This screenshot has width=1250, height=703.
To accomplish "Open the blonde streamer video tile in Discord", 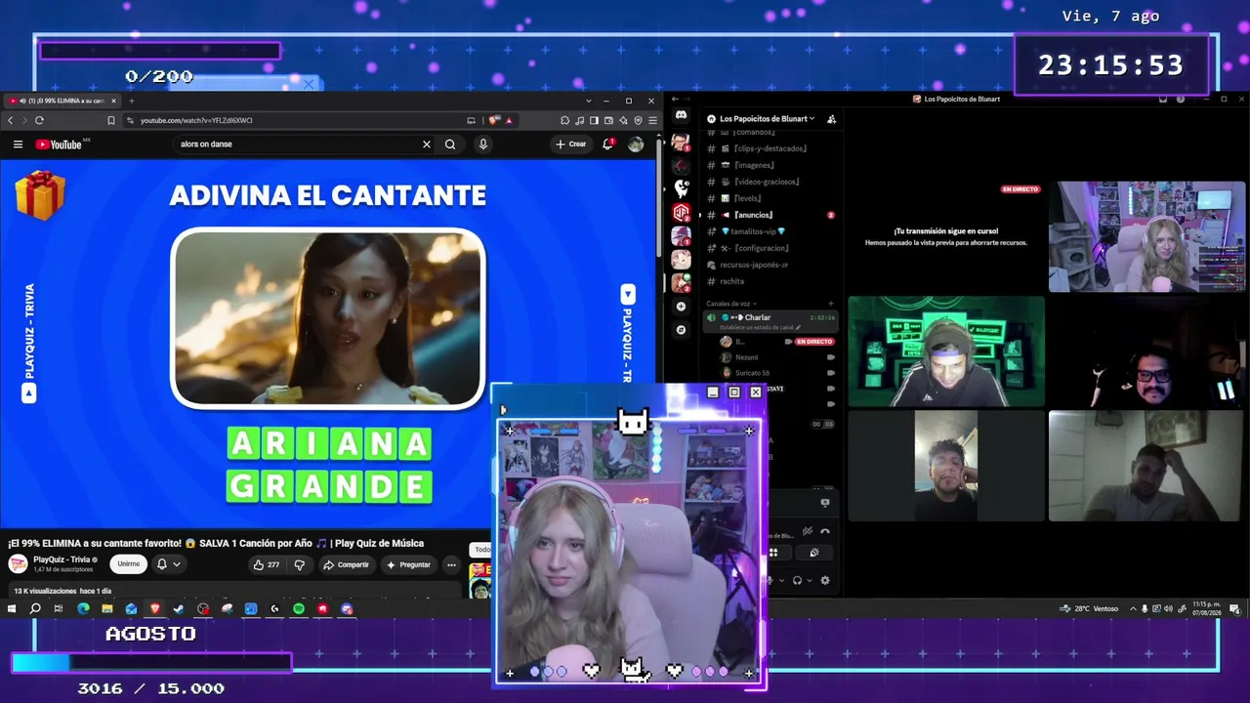I will (1147, 236).
